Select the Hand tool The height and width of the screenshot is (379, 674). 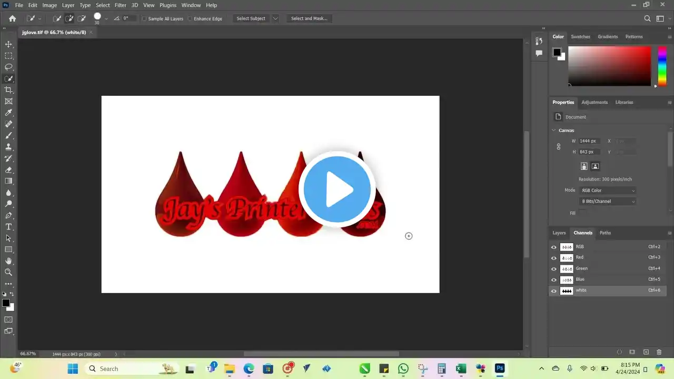click(8, 261)
